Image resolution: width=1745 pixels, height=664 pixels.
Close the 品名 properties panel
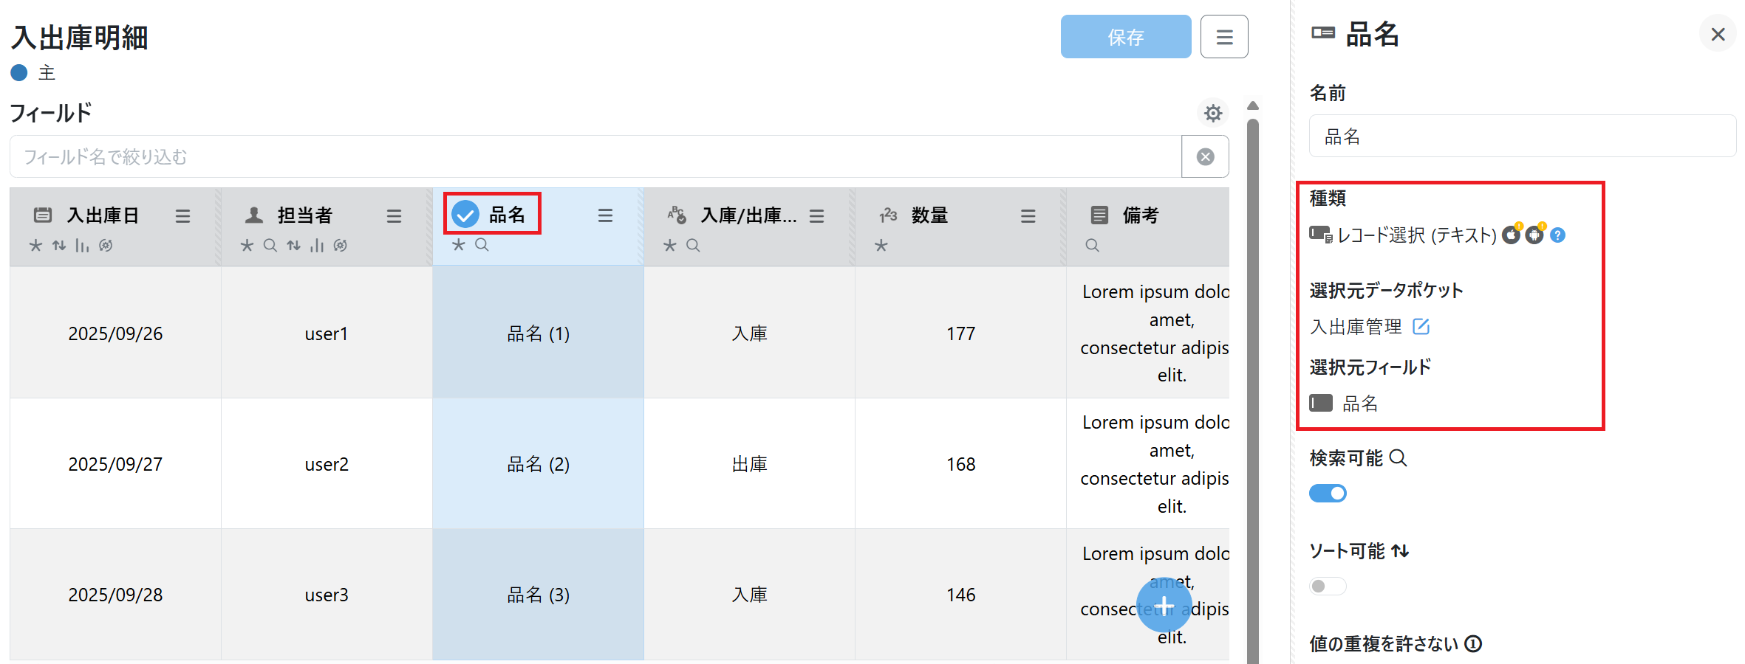pyautogui.click(x=1718, y=34)
